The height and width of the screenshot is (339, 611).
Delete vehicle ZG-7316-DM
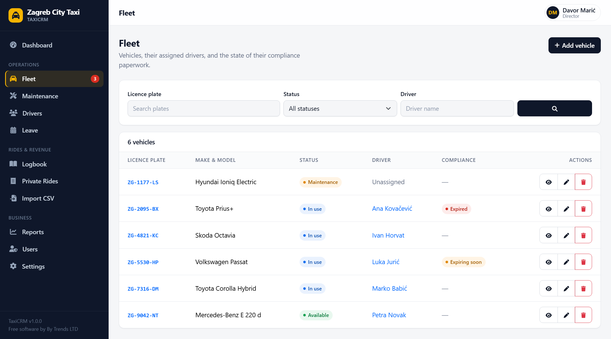[x=583, y=288]
